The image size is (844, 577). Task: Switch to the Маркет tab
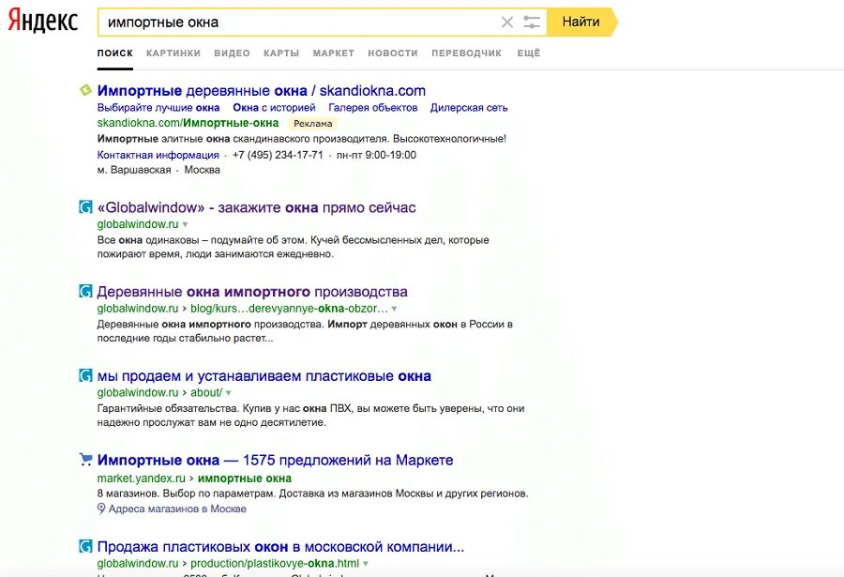[333, 53]
